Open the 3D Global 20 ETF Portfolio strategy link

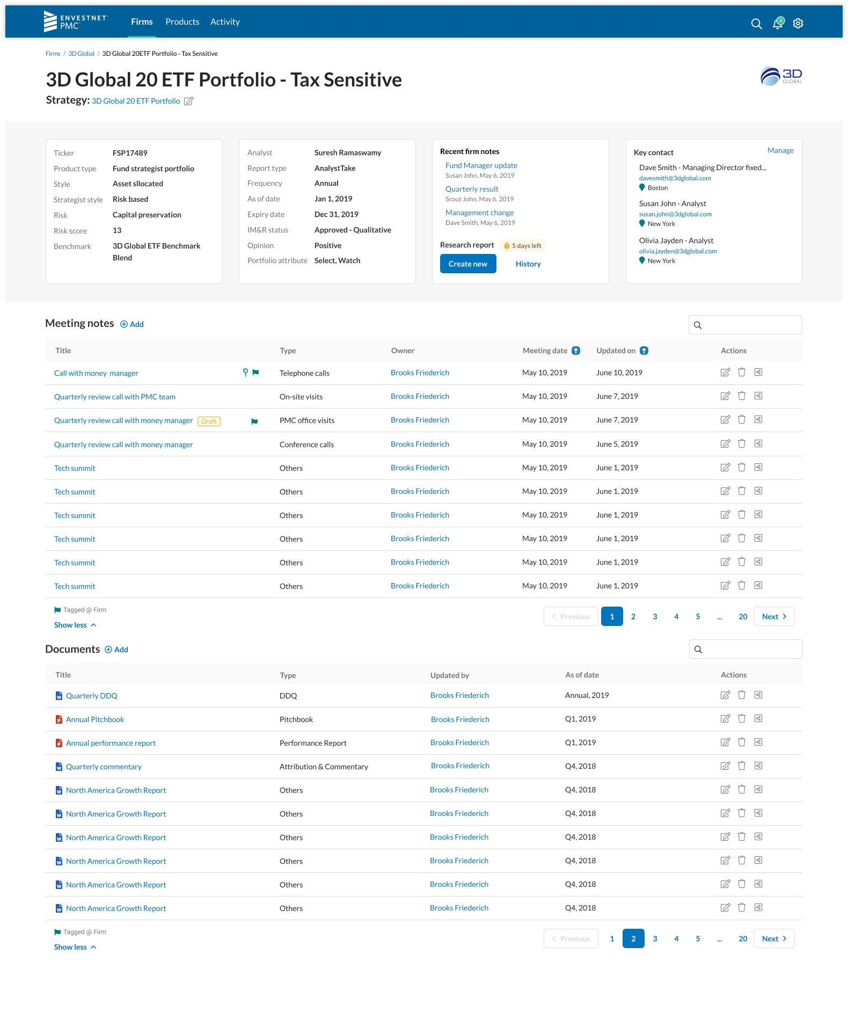(x=136, y=101)
